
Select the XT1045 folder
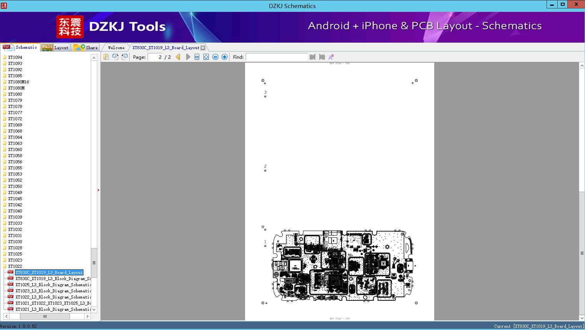[15, 199]
